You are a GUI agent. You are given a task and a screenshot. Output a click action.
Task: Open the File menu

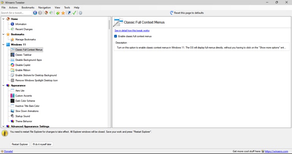click(x=4, y=7)
